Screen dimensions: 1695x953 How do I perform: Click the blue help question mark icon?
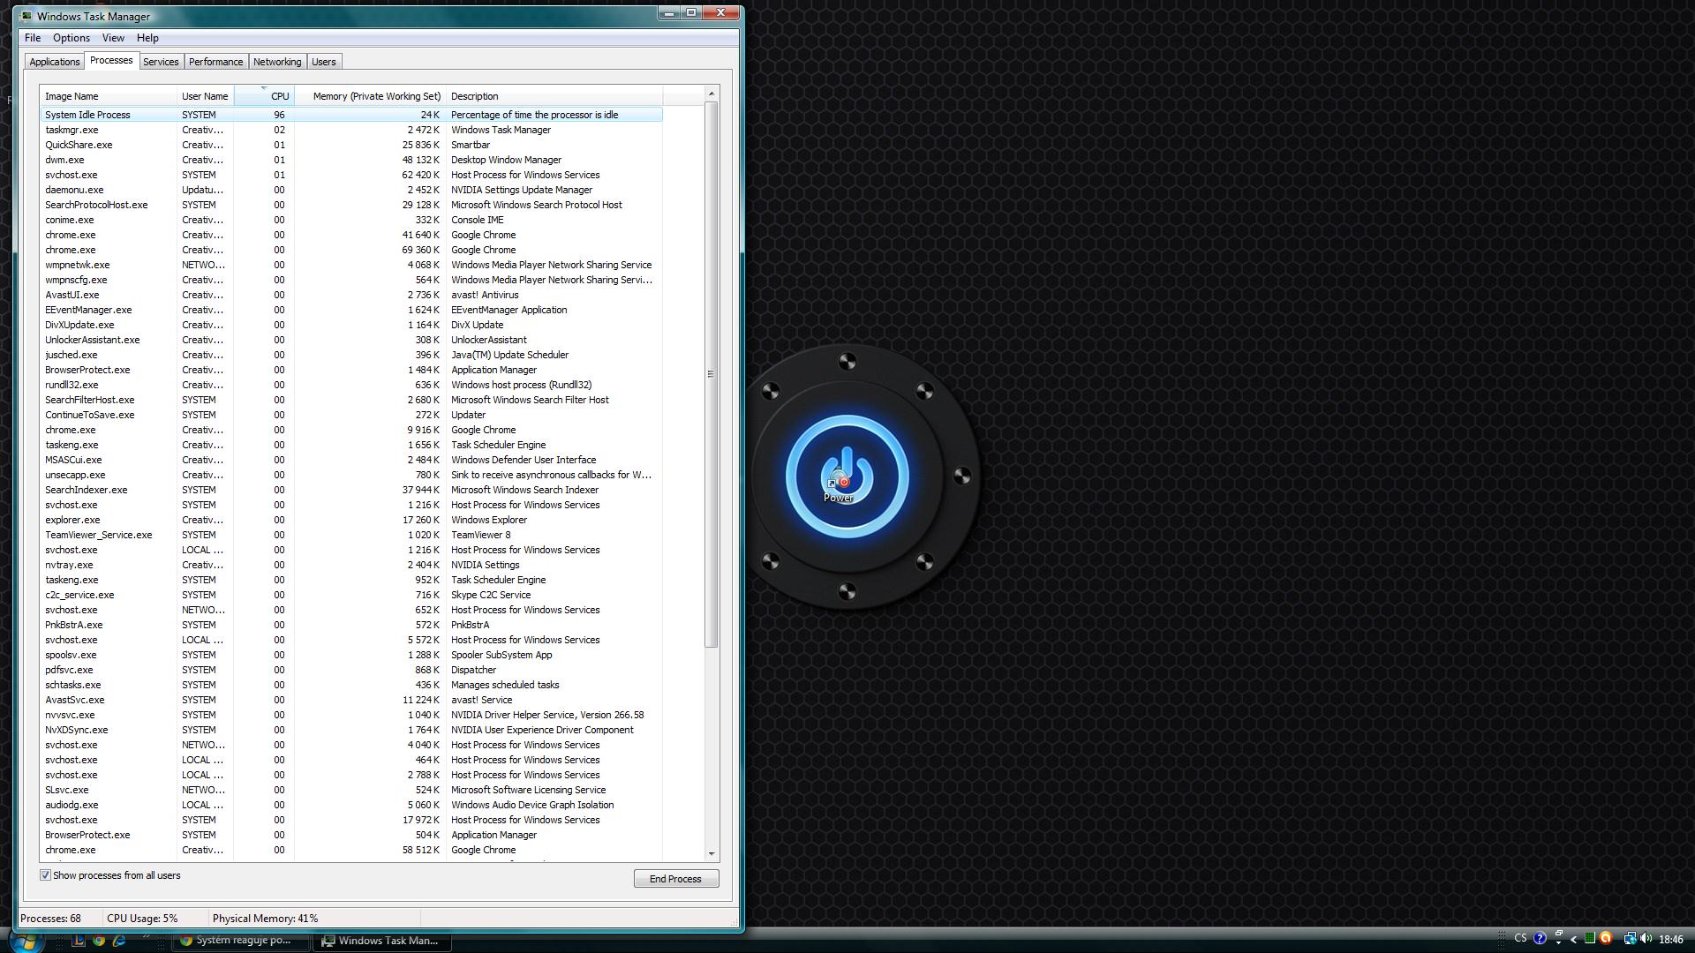click(1540, 938)
